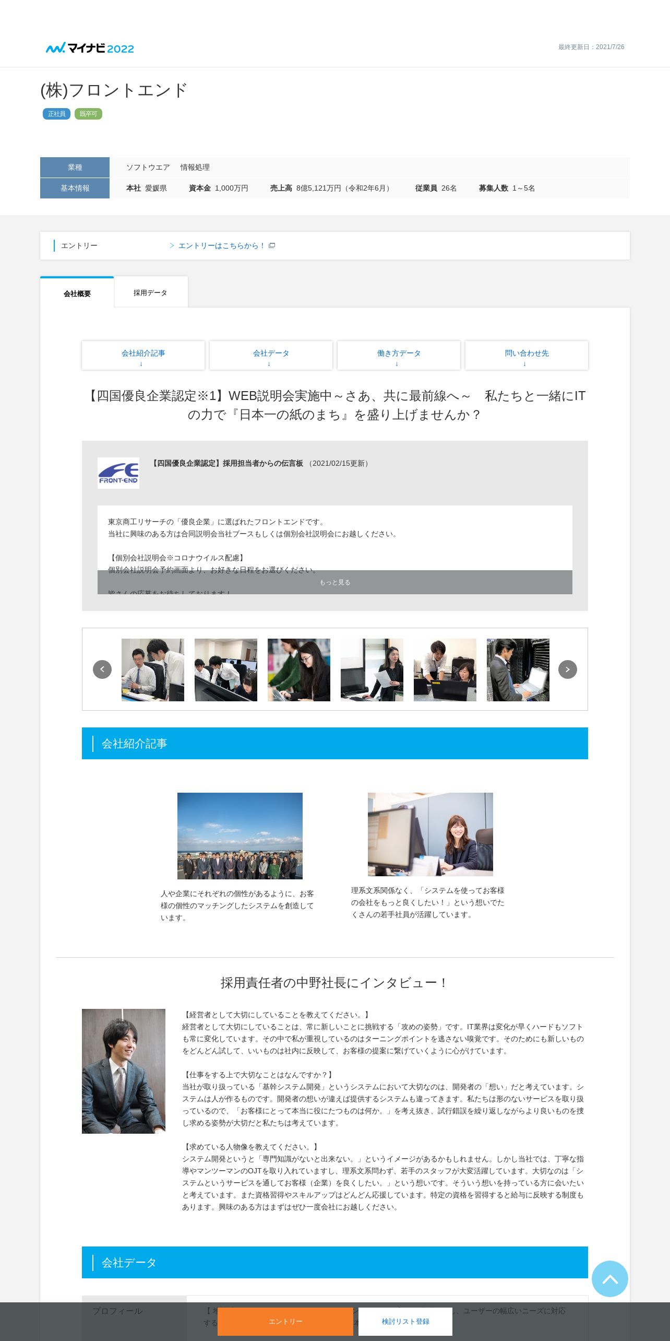Click the 最終更新日：2021/7/26 text
The image size is (670, 1341).
click(591, 47)
